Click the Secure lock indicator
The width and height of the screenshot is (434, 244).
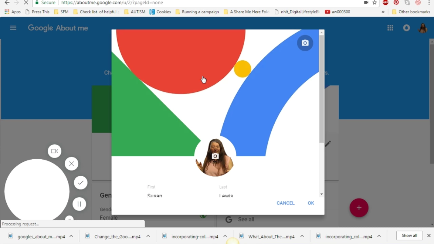pyautogui.click(x=45, y=3)
